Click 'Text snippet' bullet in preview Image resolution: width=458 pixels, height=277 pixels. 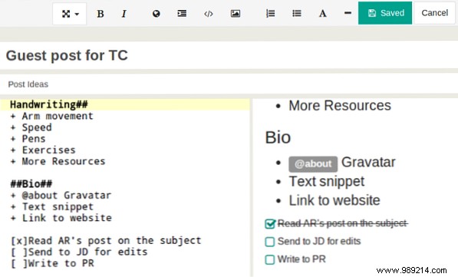point(327,181)
